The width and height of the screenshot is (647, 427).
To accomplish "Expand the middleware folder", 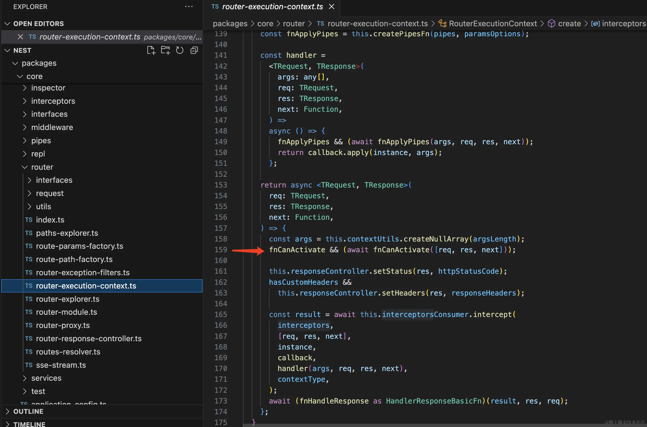I will click(x=25, y=127).
